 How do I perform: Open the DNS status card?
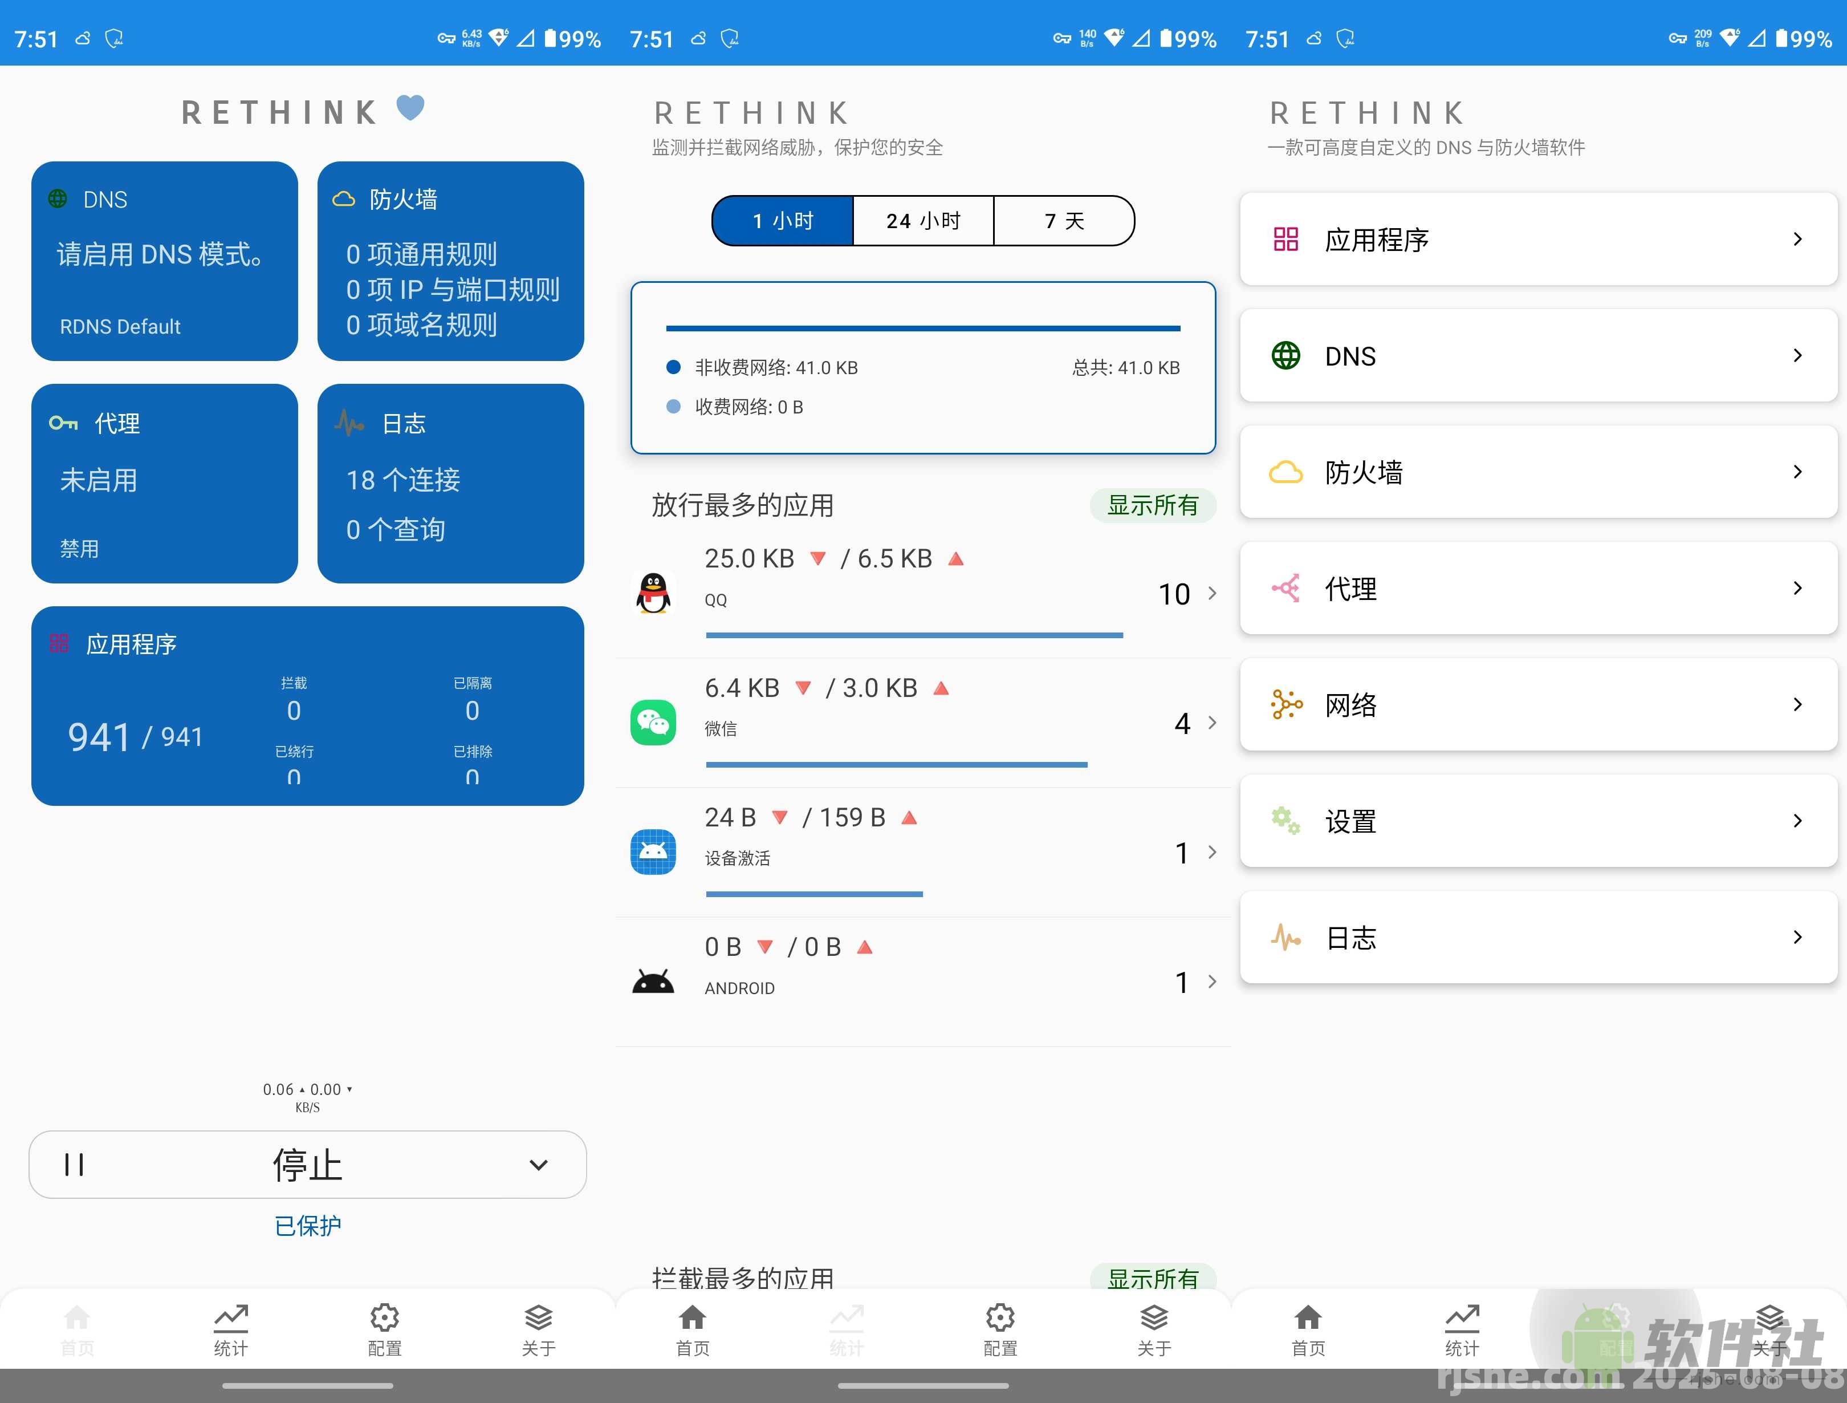[164, 262]
